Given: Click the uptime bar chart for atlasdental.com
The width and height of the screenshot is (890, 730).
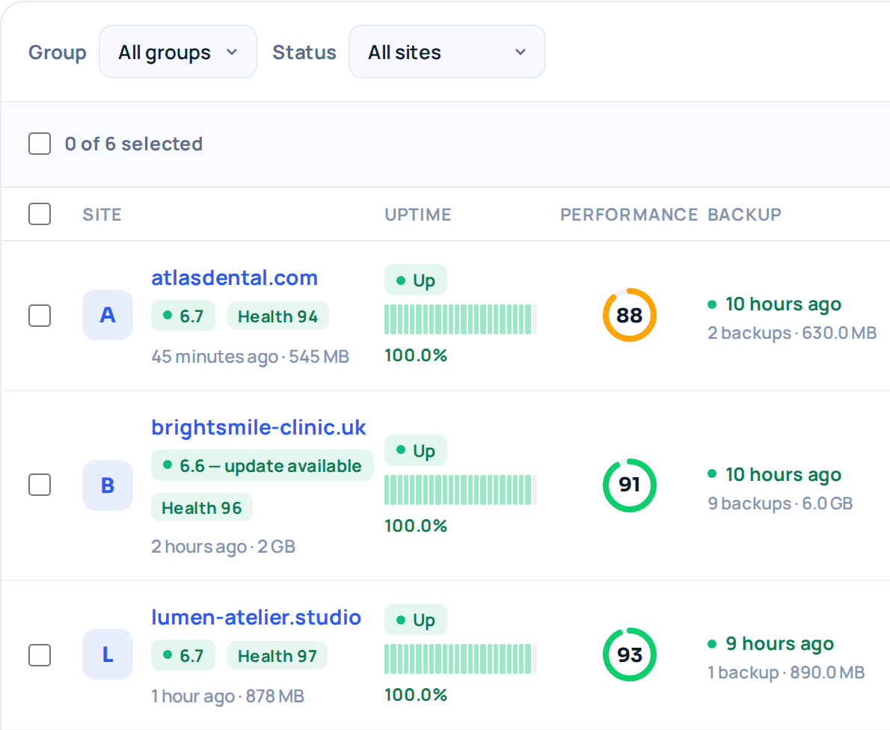Looking at the screenshot, I should (x=460, y=319).
